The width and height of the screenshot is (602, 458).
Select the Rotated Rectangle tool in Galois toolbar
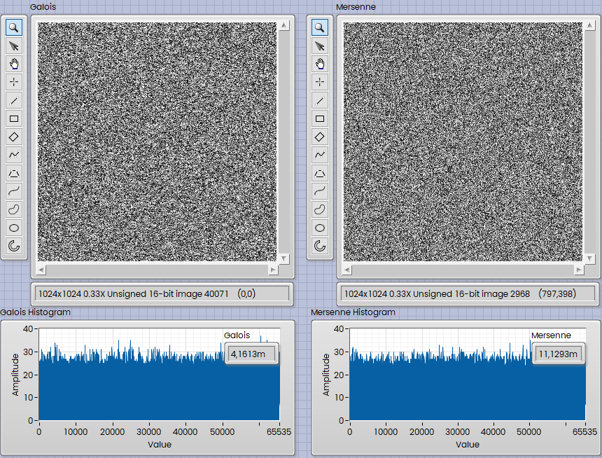(x=14, y=137)
